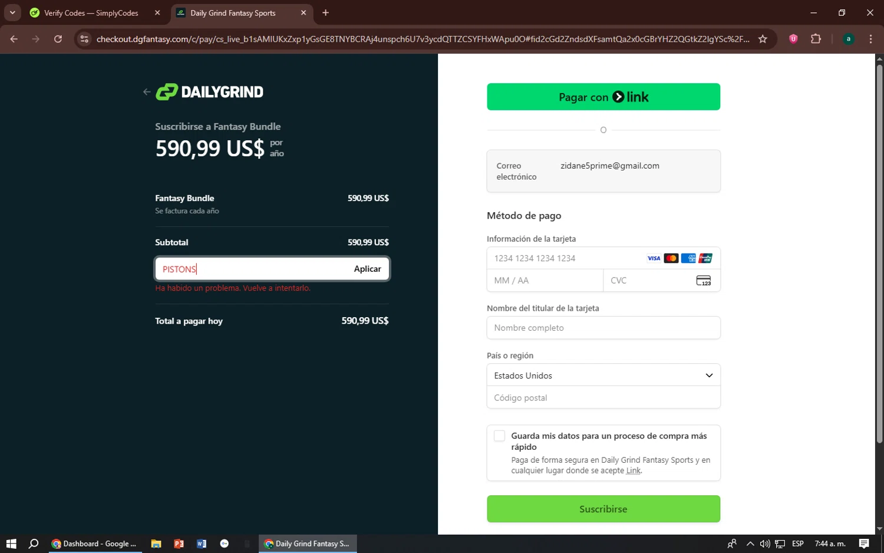Bookmark this page with the star icon
This screenshot has height=553, width=884.
763,39
